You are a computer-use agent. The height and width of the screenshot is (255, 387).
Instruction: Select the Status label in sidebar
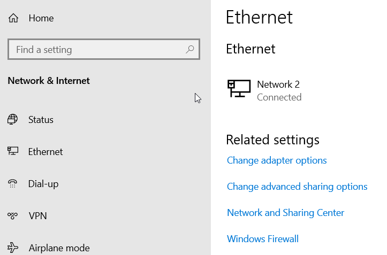pos(41,120)
